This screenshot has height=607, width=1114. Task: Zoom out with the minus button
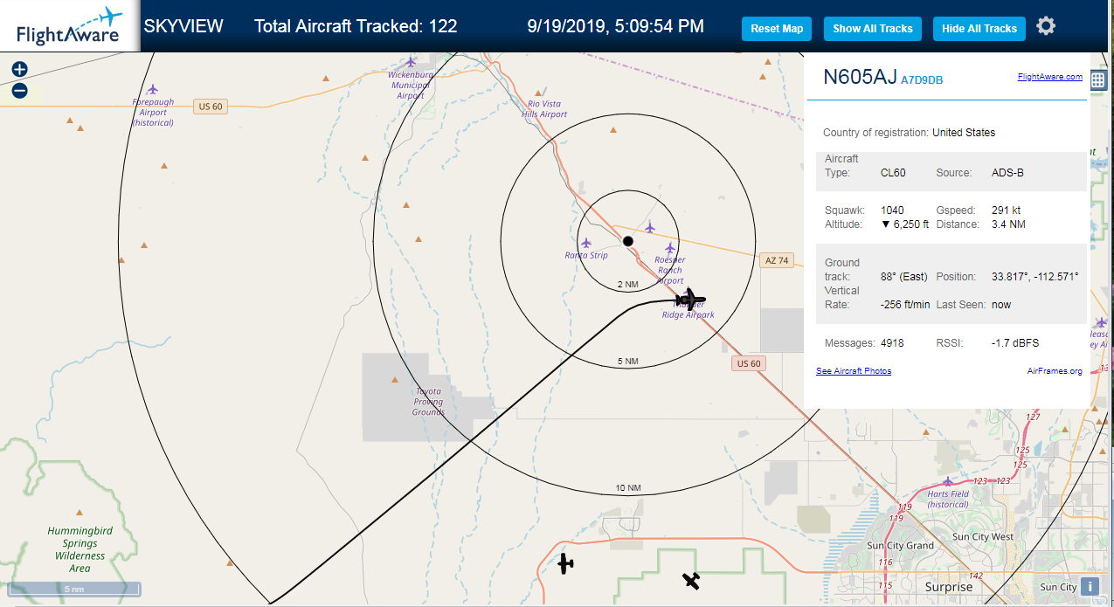(19, 90)
